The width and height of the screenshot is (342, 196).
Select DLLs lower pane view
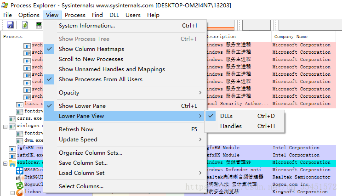tap(245, 116)
